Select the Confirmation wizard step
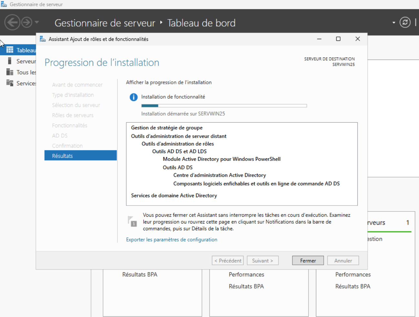The image size is (419, 317). [67, 146]
